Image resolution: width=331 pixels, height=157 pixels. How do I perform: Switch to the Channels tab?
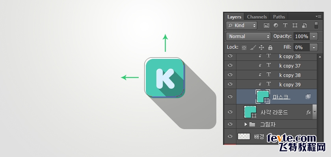[257, 17]
